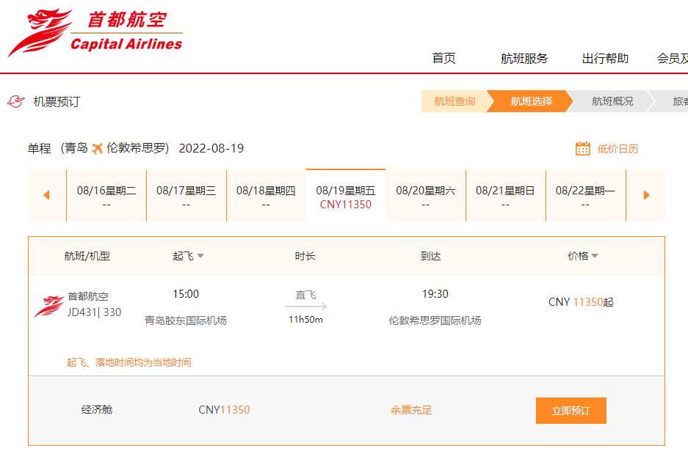
Task: Open the 航班服务 menu
Action: coord(524,58)
